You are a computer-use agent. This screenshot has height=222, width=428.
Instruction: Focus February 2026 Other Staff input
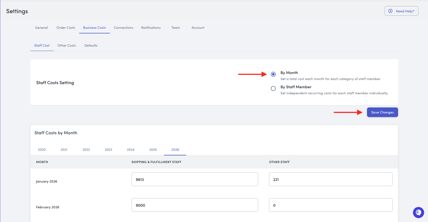[x=330, y=205]
